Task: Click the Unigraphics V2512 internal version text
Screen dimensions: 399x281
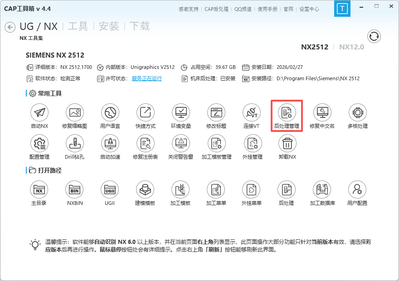Action: (x=153, y=67)
